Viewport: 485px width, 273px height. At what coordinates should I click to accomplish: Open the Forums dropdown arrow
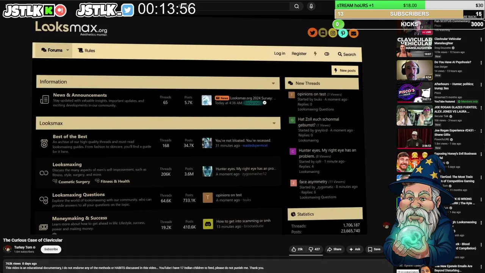67,50
